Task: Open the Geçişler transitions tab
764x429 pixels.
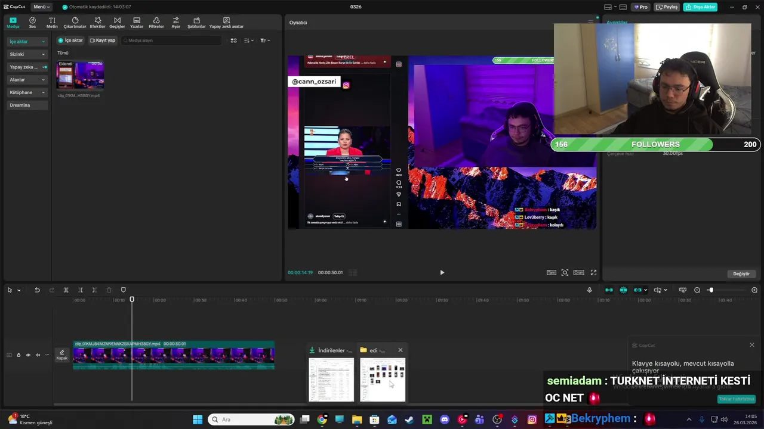Action: coord(117,23)
